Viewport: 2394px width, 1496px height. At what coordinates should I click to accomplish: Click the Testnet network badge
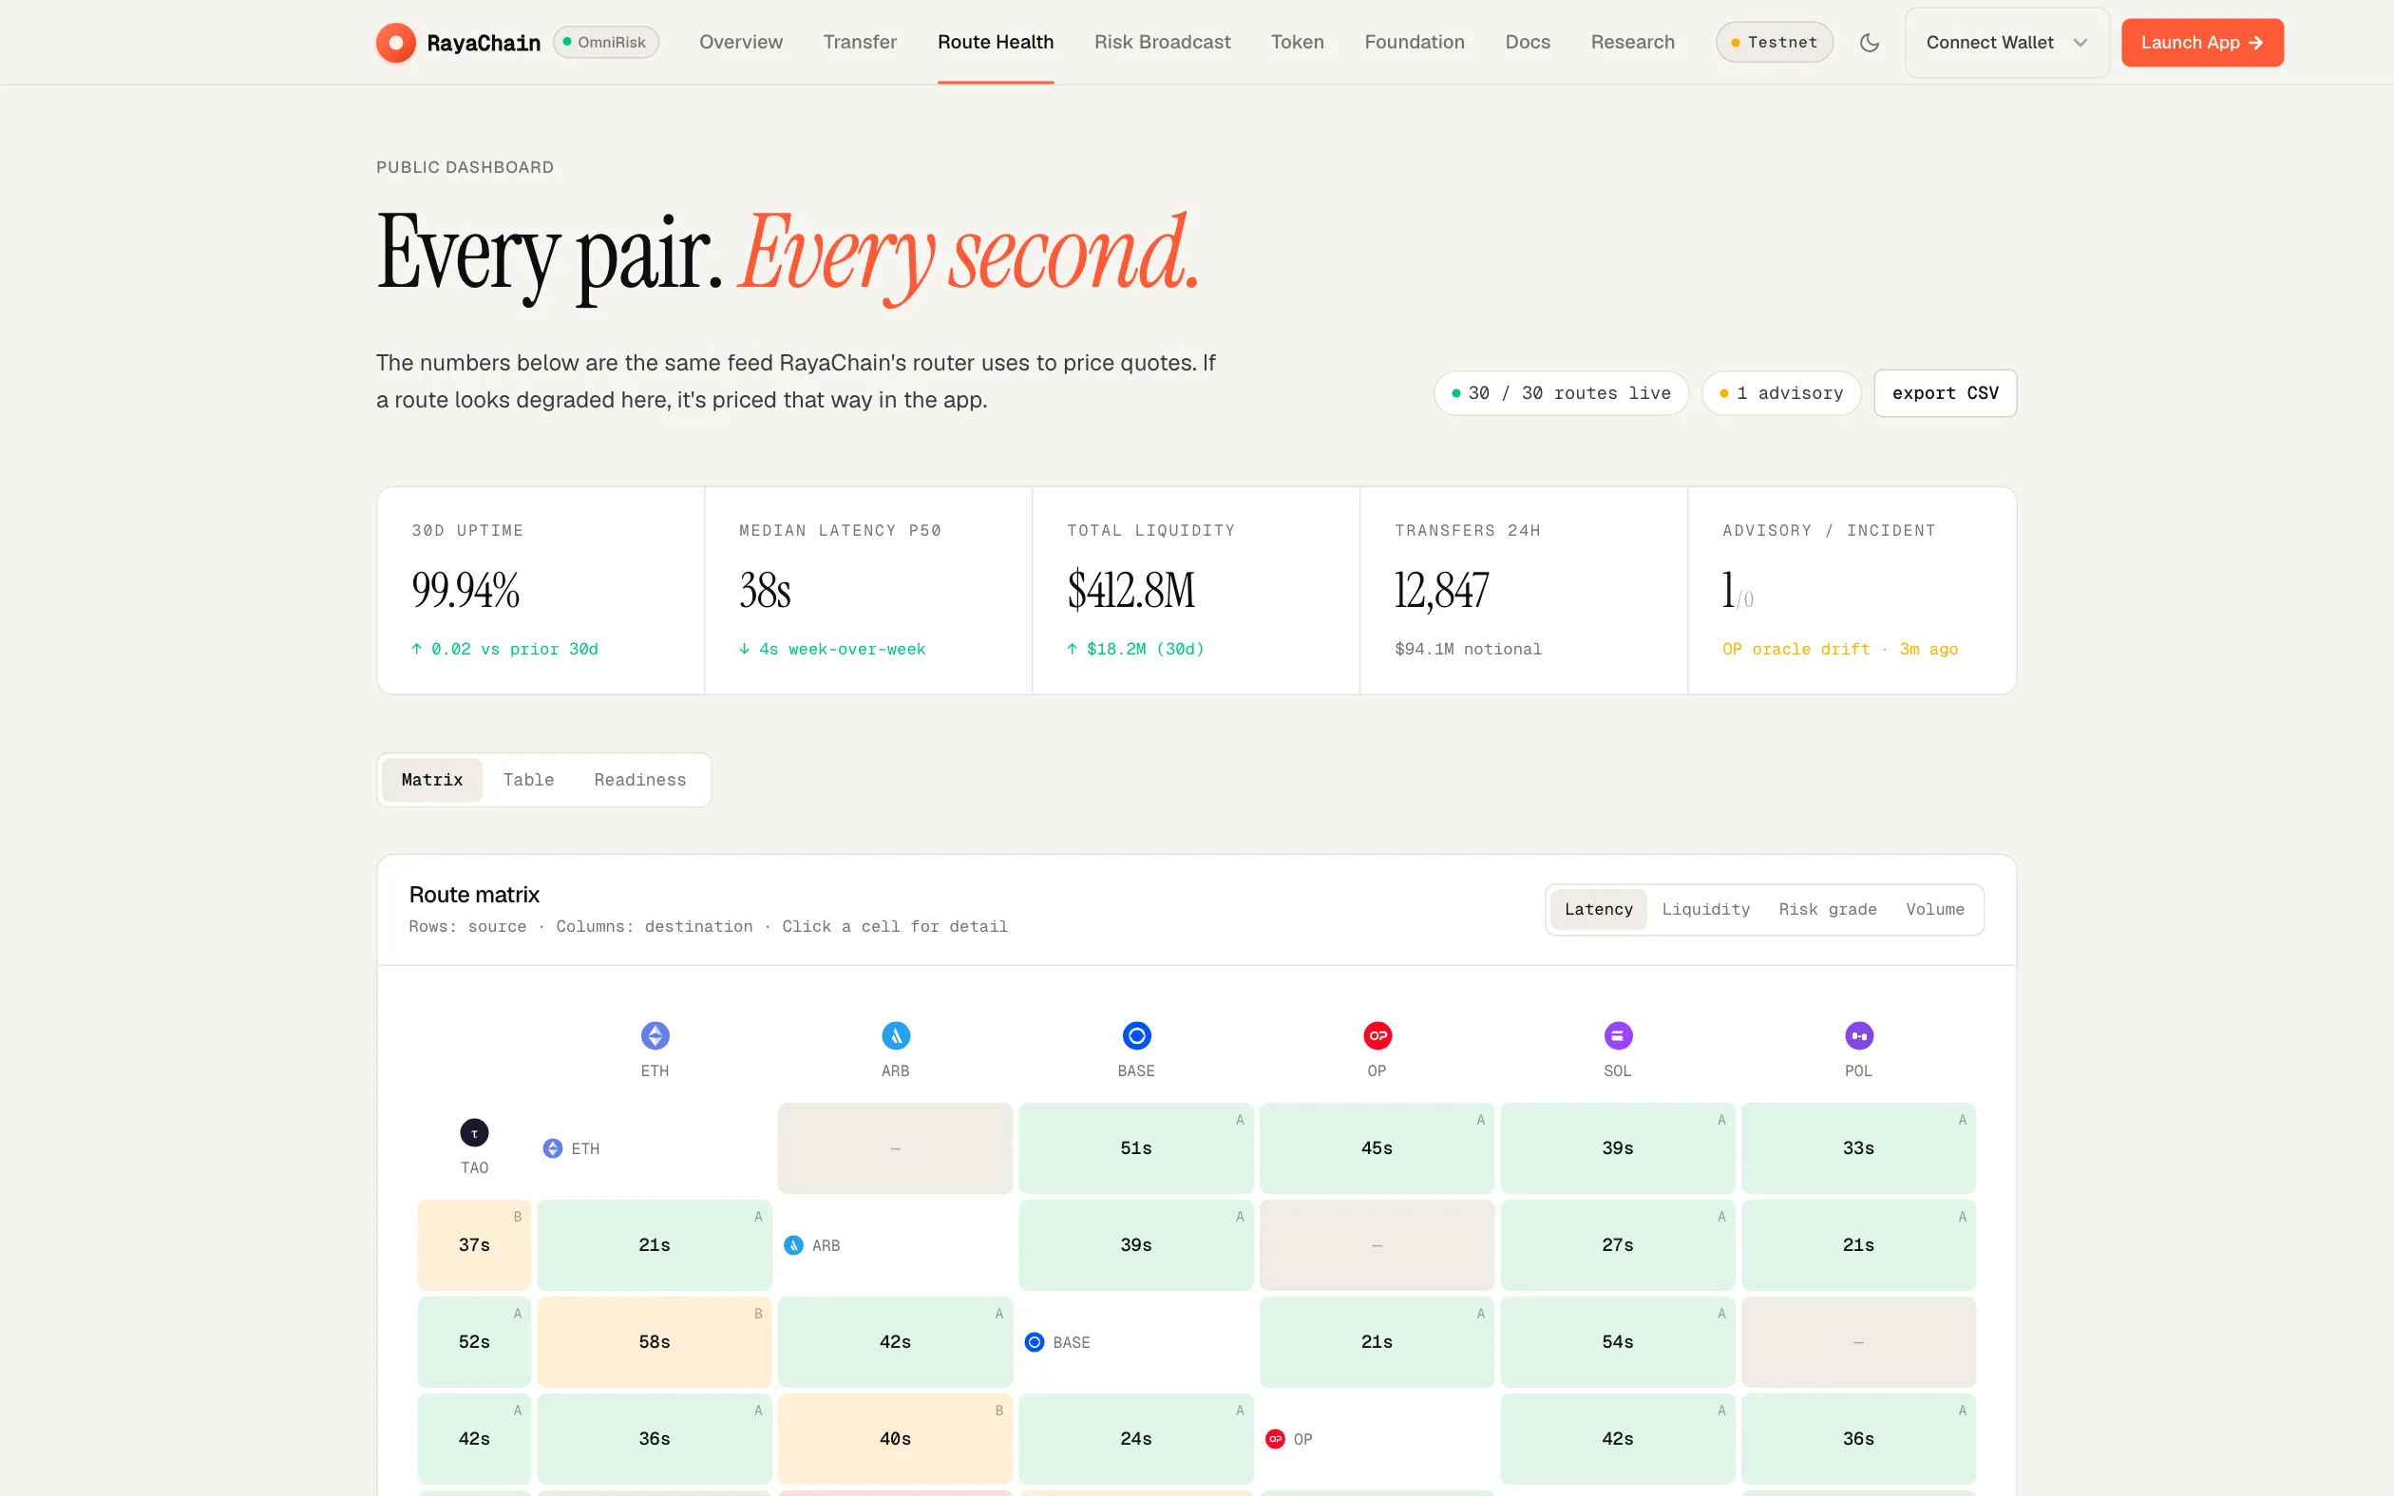(1774, 43)
